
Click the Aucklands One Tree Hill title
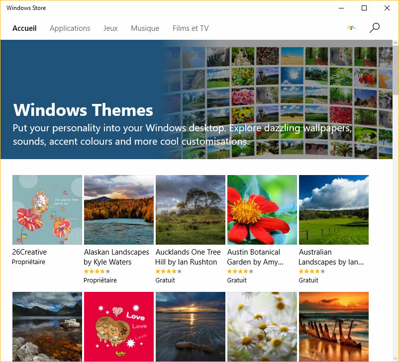pos(188,257)
